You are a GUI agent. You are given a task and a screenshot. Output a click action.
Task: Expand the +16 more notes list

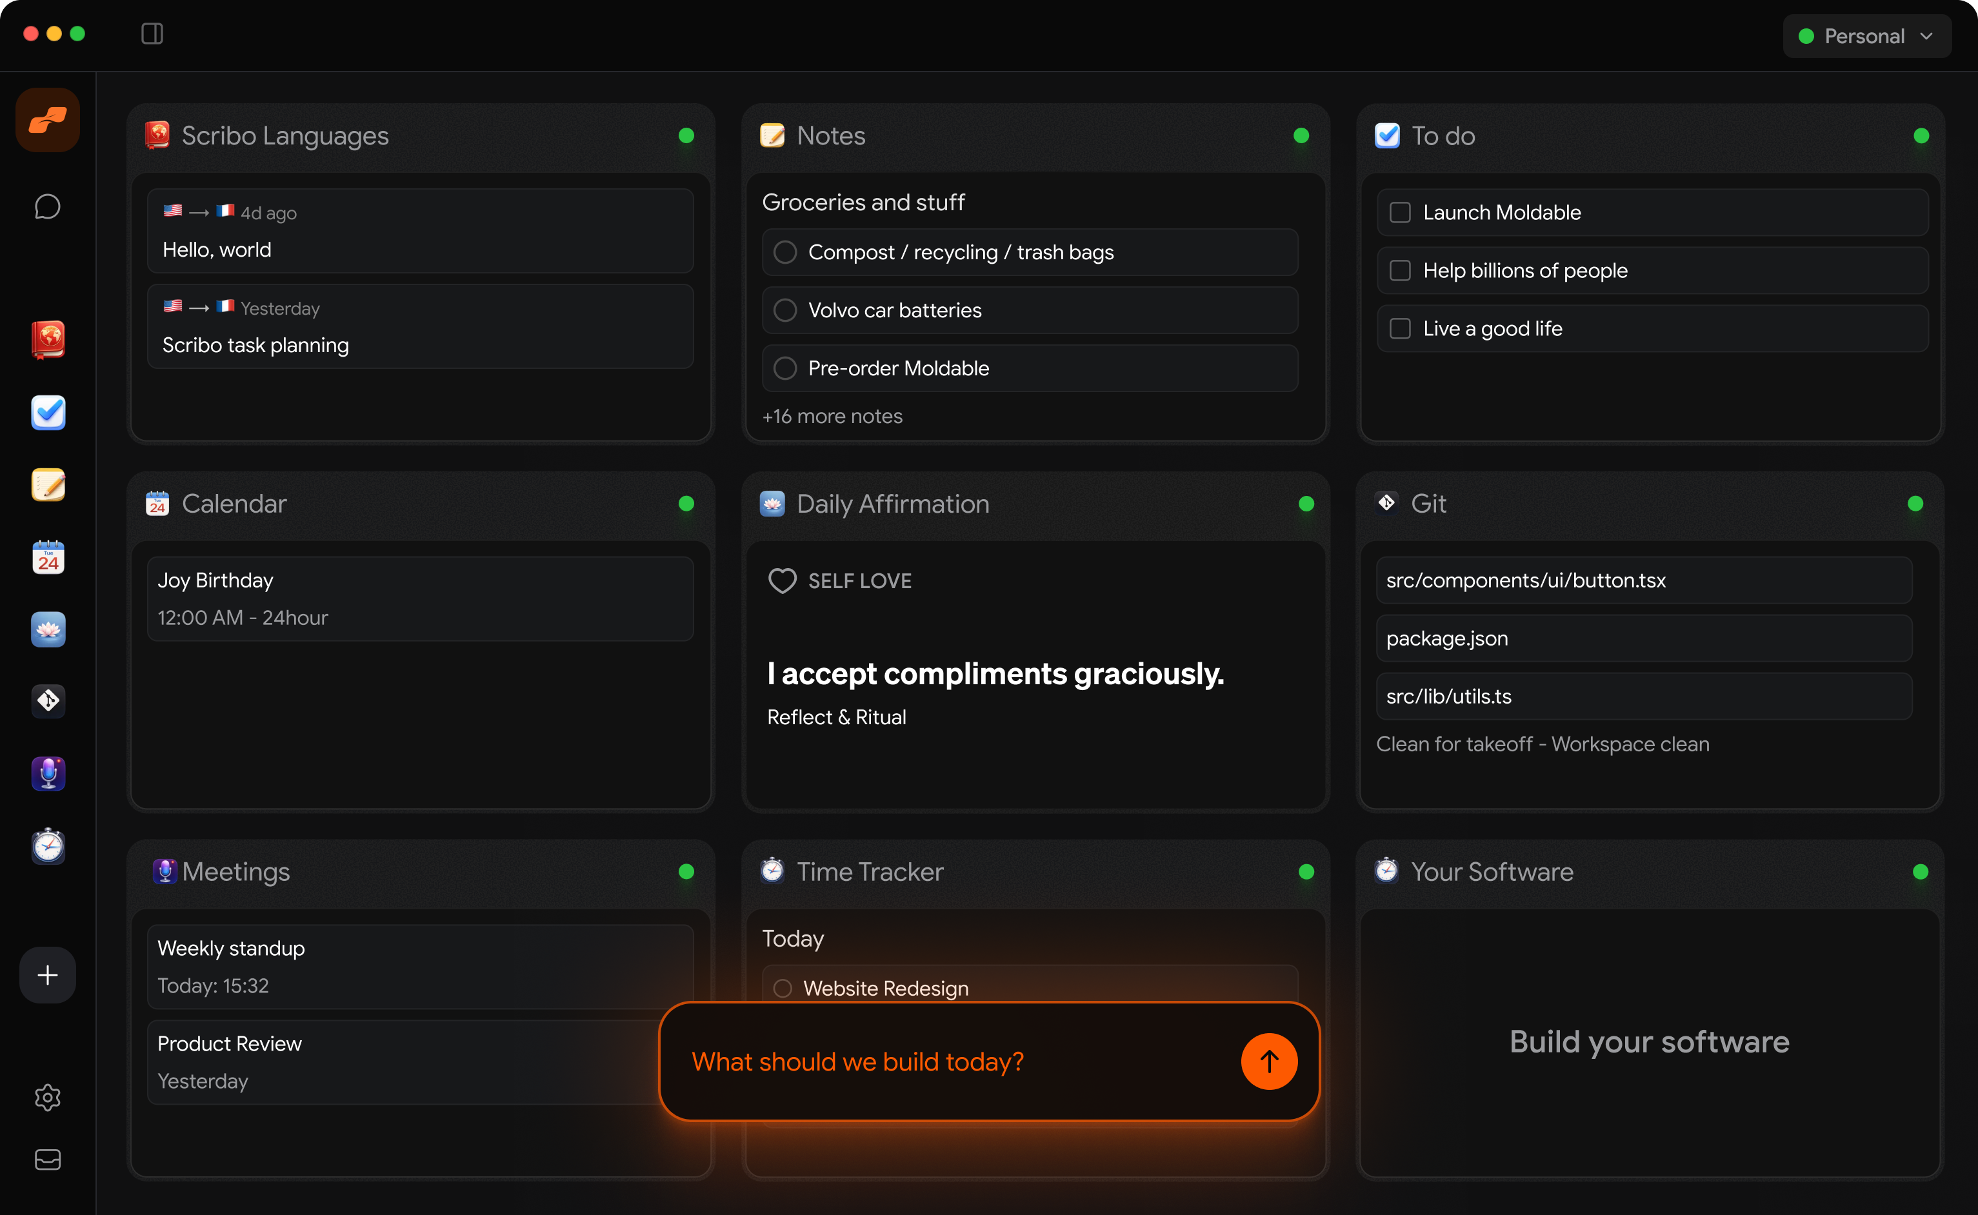pyautogui.click(x=833, y=416)
